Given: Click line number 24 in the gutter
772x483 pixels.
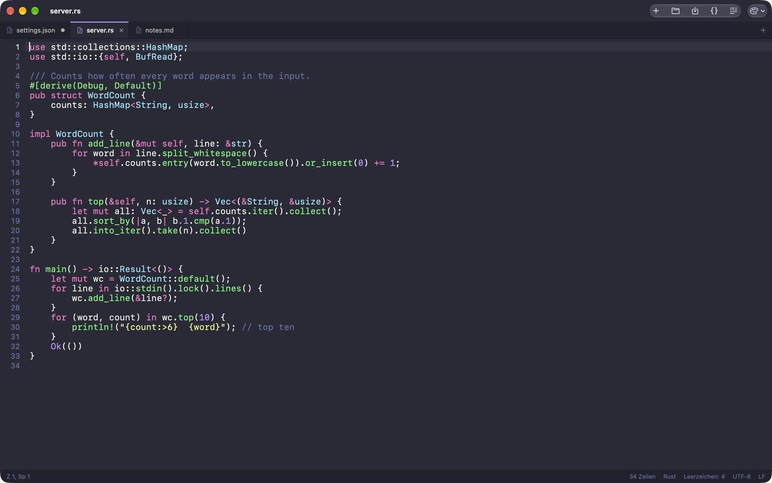Looking at the screenshot, I should (x=15, y=269).
